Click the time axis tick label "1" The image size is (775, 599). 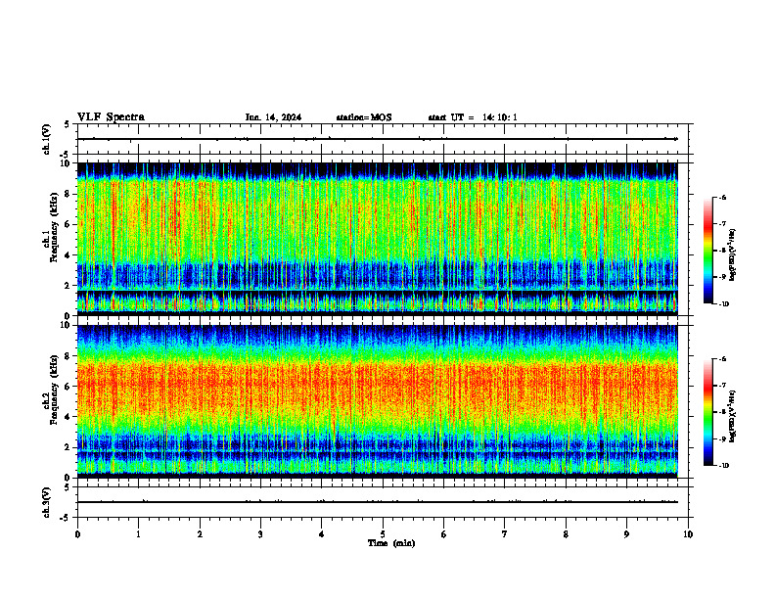[x=138, y=534]
